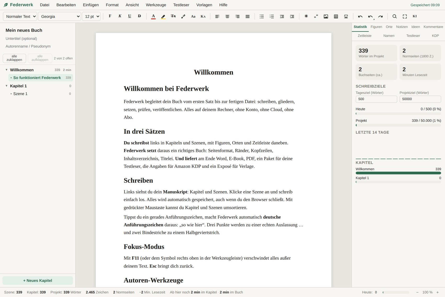This screenshot has width=445, height=297.
Task: Apply small caps with the KA icon
Action: tap(203, 16)
